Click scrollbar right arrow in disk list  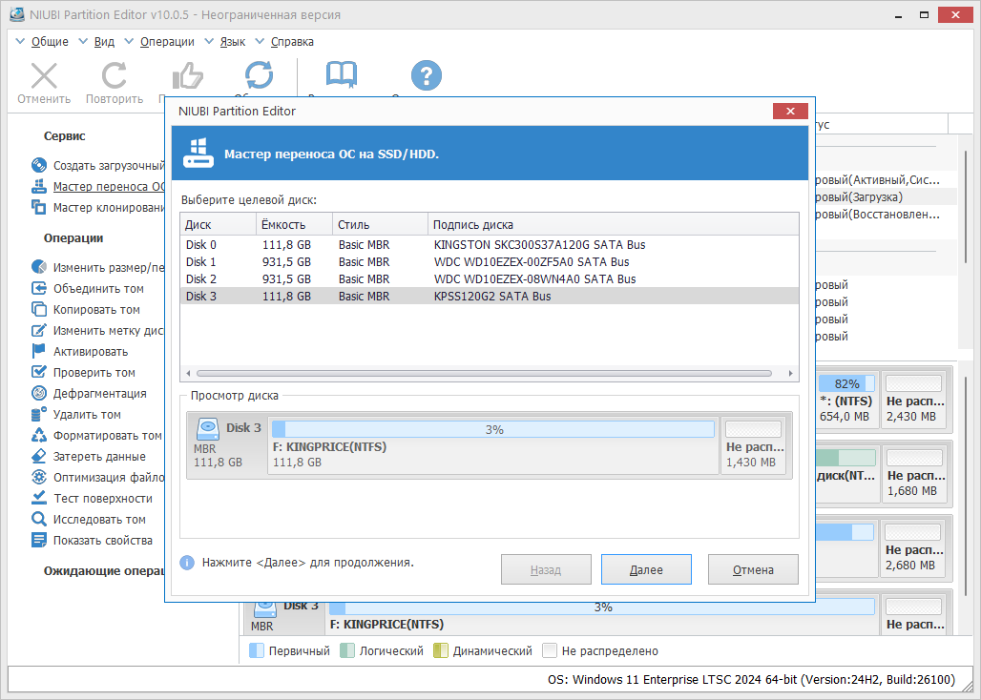[x=791, y=374]
